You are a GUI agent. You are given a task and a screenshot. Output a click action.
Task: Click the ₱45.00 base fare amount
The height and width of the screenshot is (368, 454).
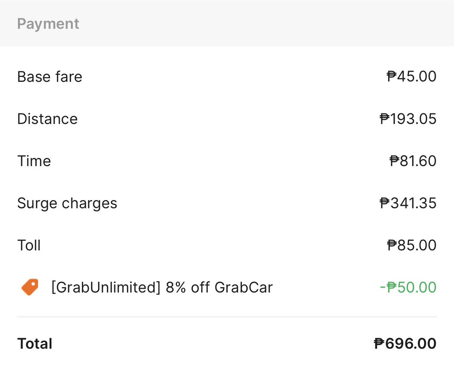411,77
